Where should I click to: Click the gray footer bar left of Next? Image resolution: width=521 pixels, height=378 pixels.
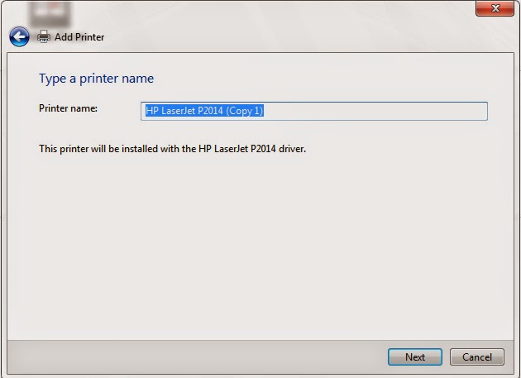tap(196, 357)
